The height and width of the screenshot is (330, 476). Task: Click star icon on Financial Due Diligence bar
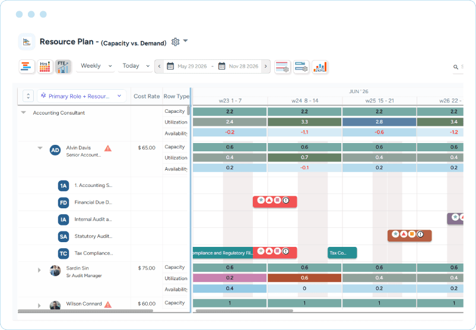click(261, 200)
